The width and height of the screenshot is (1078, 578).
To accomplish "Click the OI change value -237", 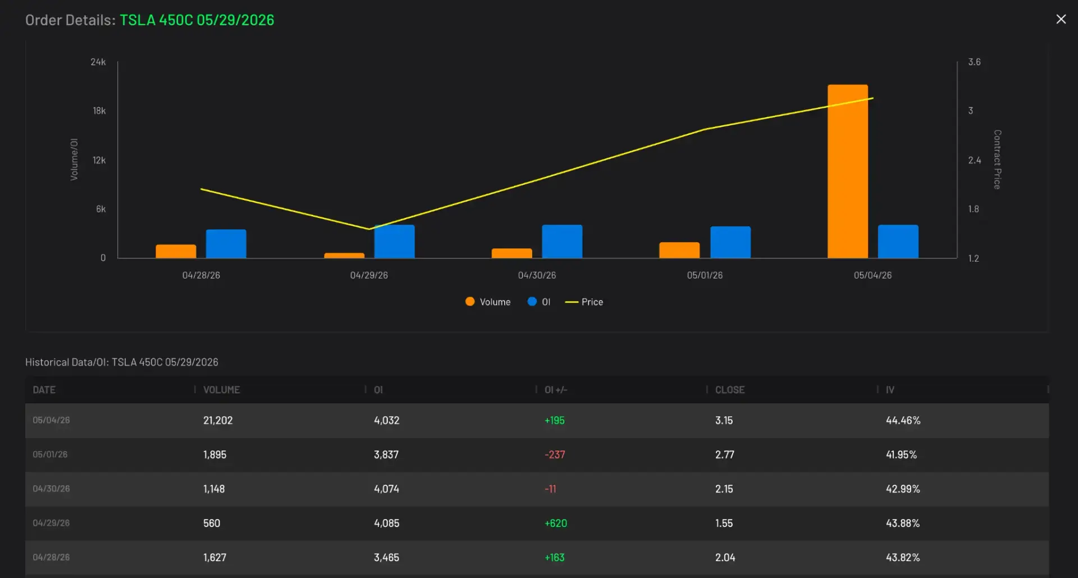I will tap(555, 454).
